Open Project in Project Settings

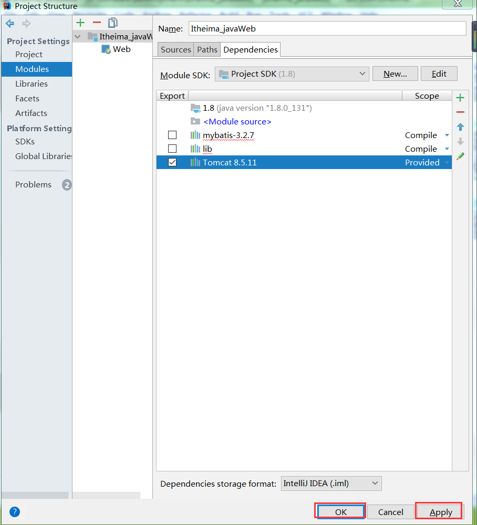[x=29, y=54]
